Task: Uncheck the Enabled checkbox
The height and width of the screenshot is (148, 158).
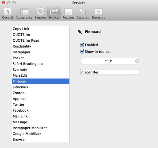Action: tap(82, 45)
